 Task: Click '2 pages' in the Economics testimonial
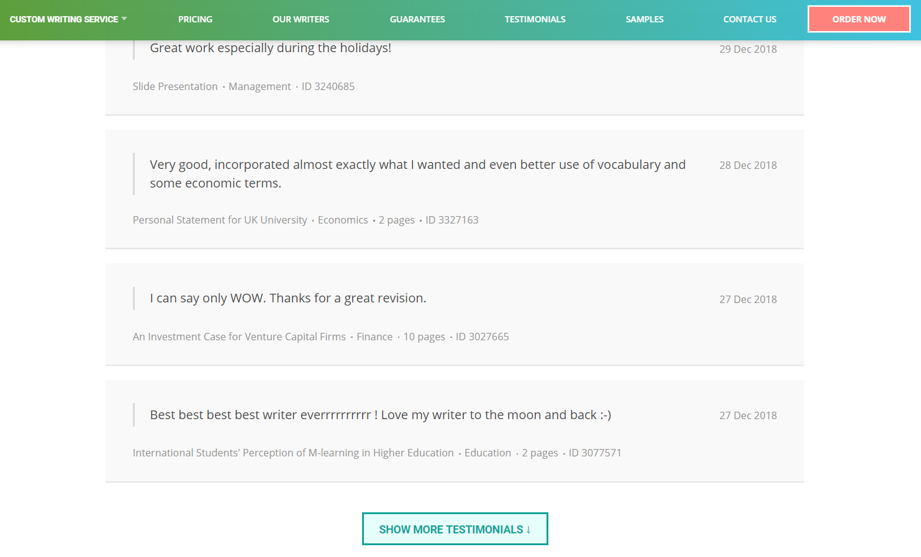pyautogui.click(x=397, y=220)
